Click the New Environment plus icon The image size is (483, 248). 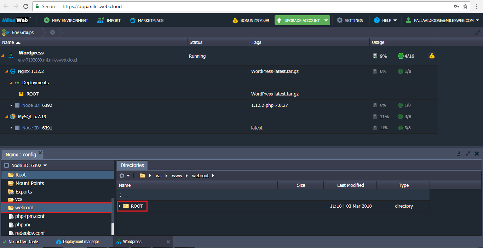click(47, 21)
